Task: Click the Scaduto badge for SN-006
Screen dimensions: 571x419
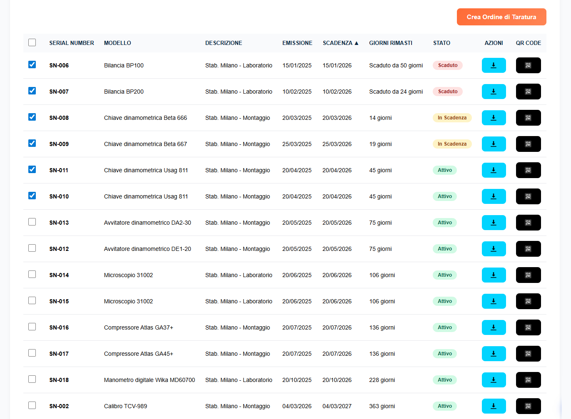Action: (x=448, y=65)
